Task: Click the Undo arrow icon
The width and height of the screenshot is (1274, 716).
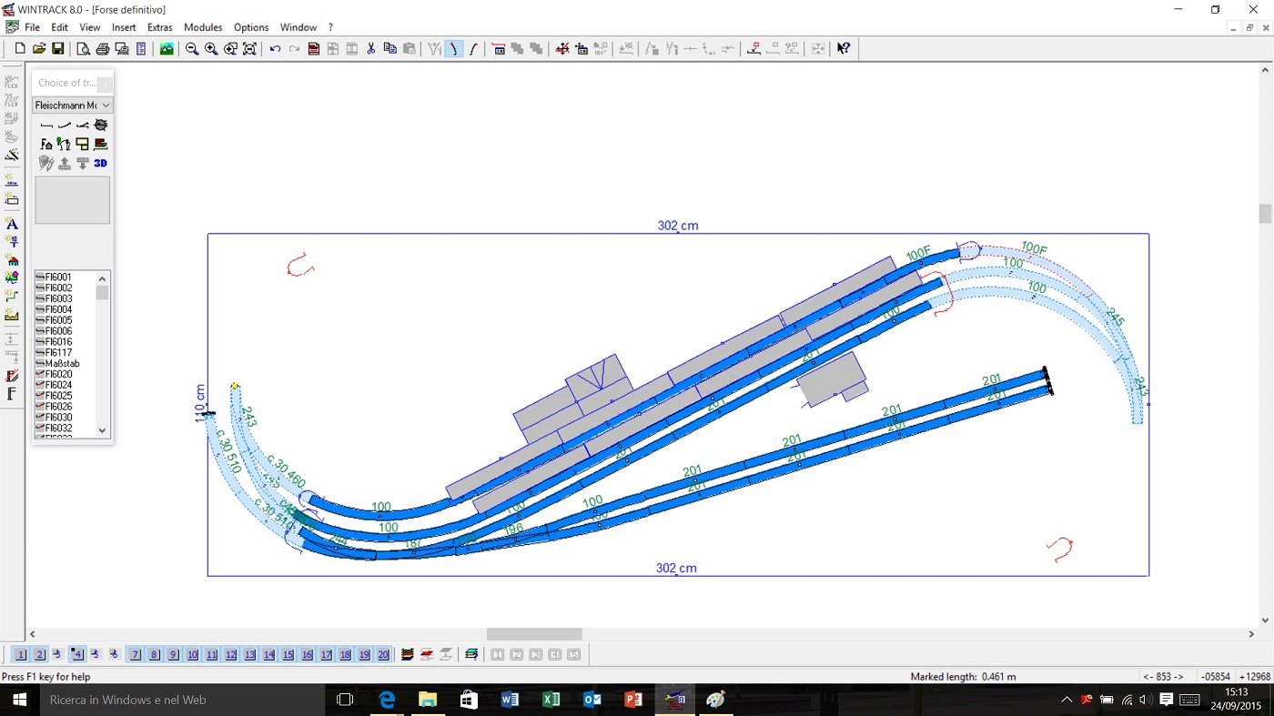Action: (x=275, y=49)
